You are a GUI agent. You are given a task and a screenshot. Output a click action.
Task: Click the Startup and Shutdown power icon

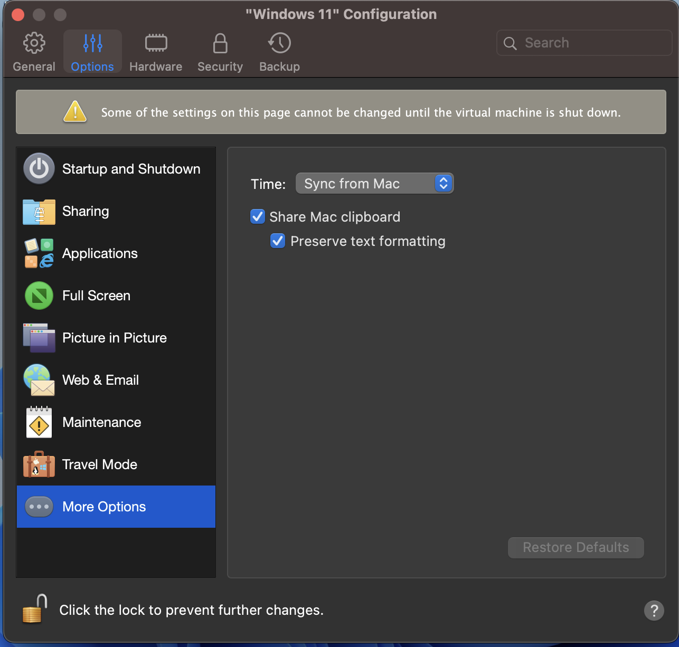(39, 169)
